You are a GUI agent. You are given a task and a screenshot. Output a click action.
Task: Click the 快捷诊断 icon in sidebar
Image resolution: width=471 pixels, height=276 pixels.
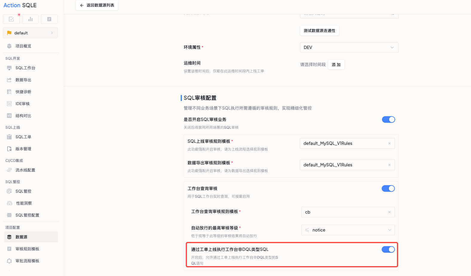[9, 92]
